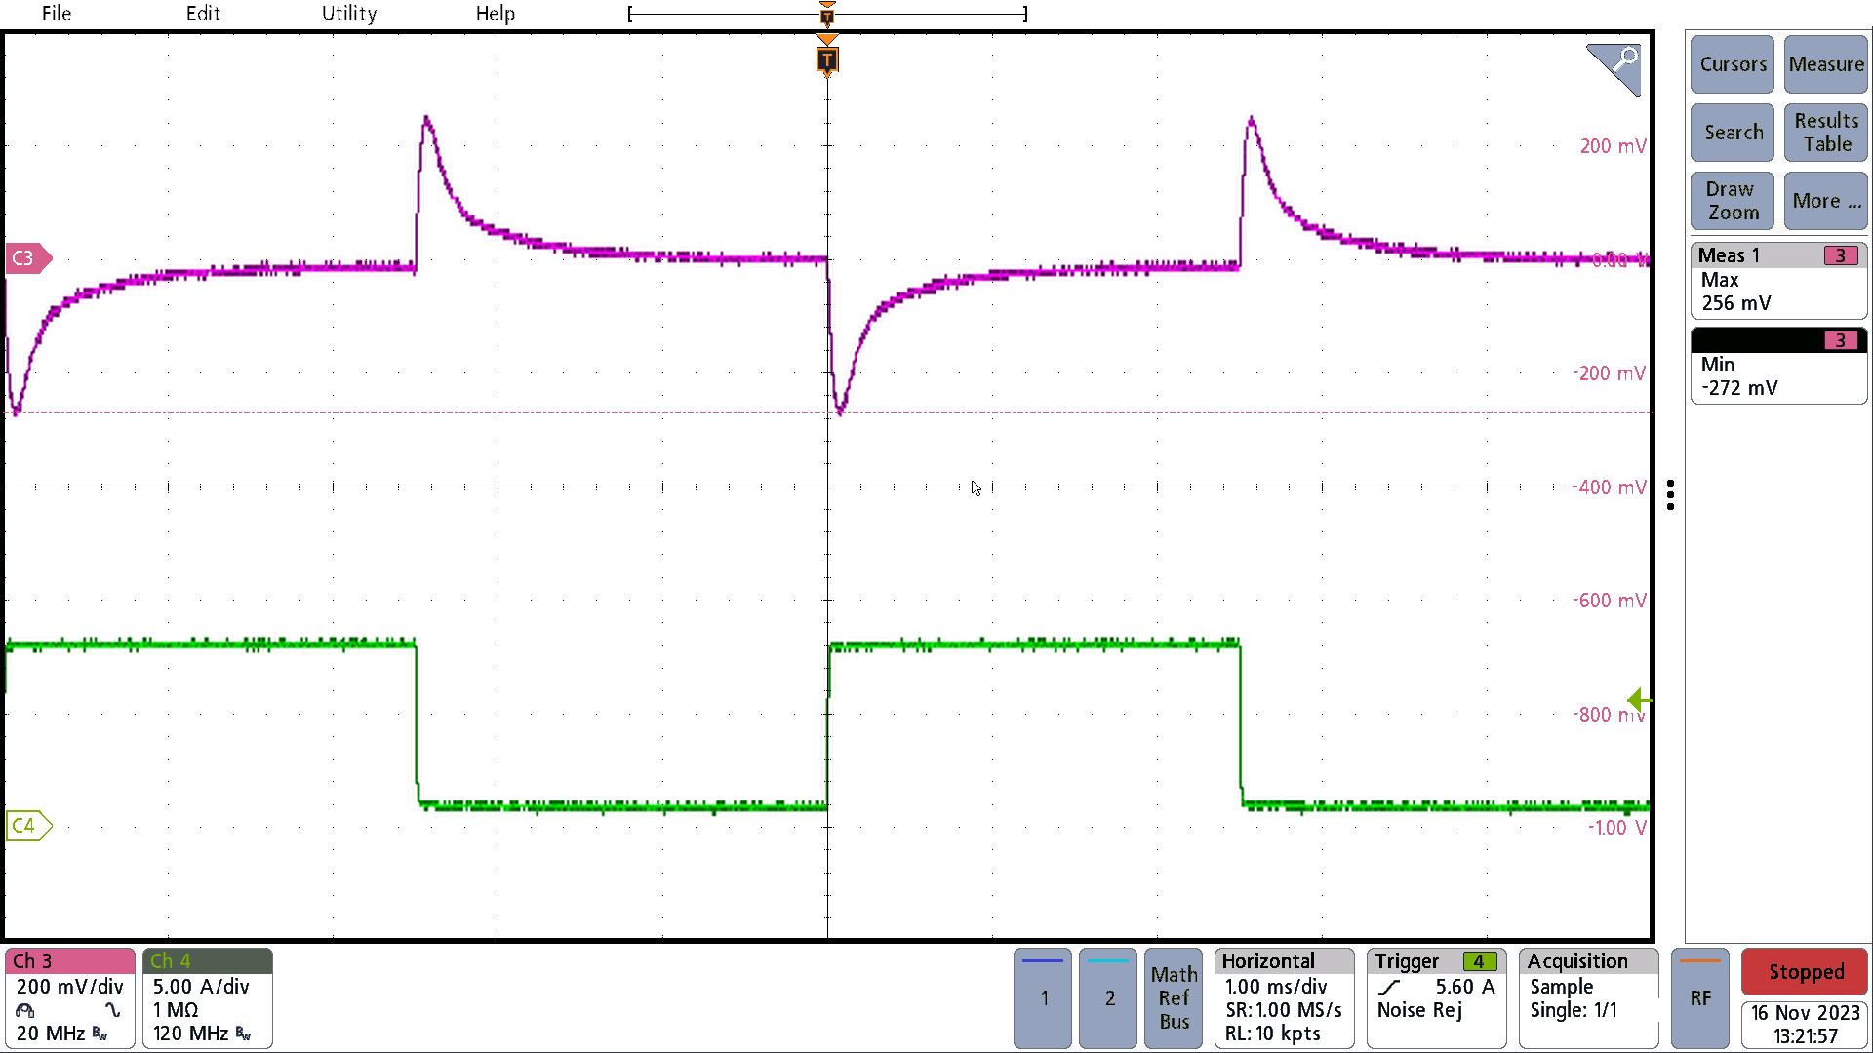Open the Horizontal settings badge

(1285, 998)
